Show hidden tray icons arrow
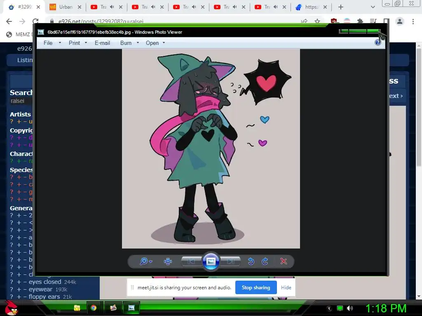Image resolution: width=422 pixels, height=316 pixels. tap(329, 308)
